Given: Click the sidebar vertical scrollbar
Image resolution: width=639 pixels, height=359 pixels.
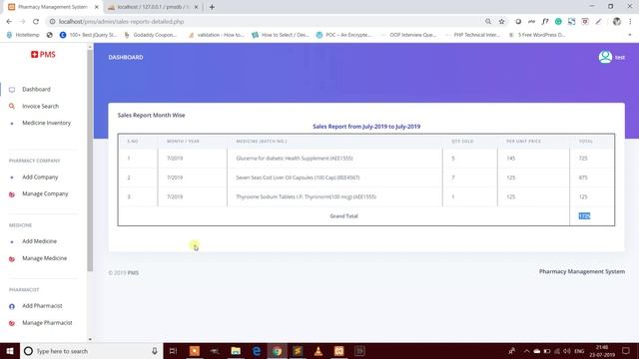Looking at the screenshot, I should pyautogui.click(x=90, y=161).
